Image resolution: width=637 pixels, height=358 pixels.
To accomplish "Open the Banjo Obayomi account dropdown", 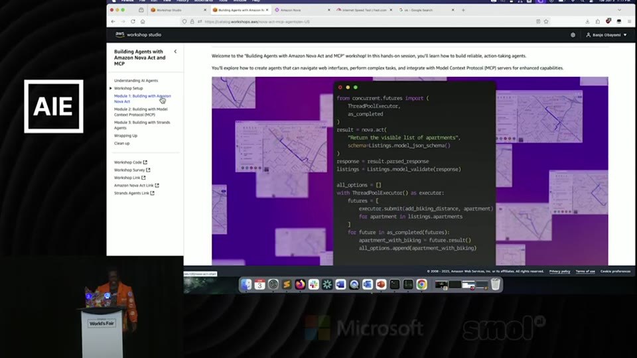I will (606, 35).
